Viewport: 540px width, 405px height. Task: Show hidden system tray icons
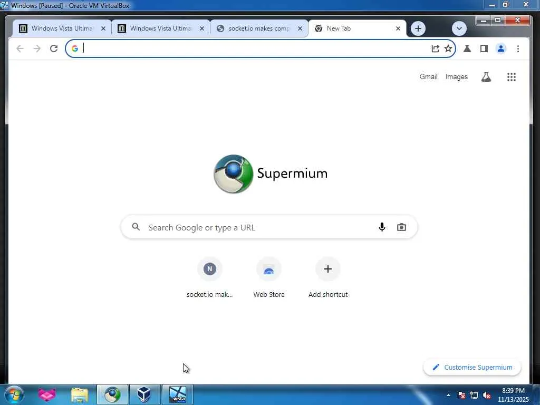click(x=448, y=395)
